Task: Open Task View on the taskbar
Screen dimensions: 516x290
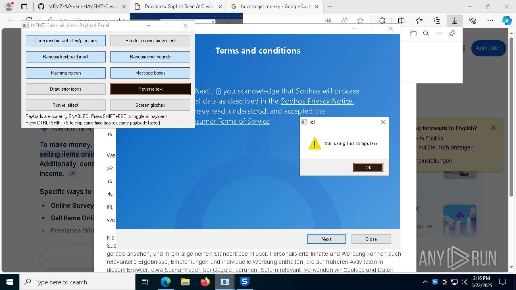Action: click(145, 282)
